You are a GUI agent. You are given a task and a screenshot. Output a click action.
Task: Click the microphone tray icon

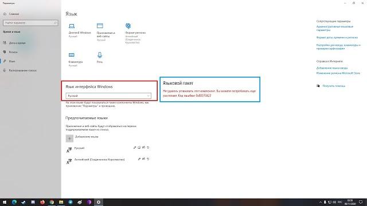[325, 202]
